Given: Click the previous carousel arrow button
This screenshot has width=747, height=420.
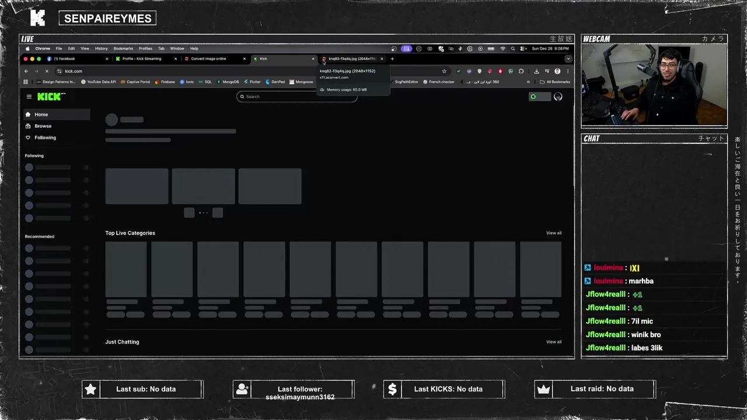Looking at the screenshot, I should (189, 212).
